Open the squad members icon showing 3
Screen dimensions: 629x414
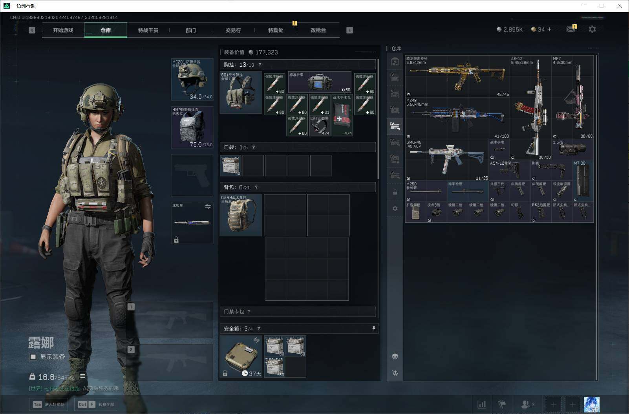(528, 404)
